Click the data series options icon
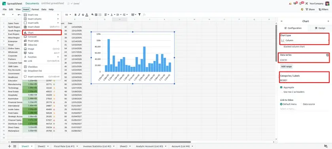 [x=328, y=55]
